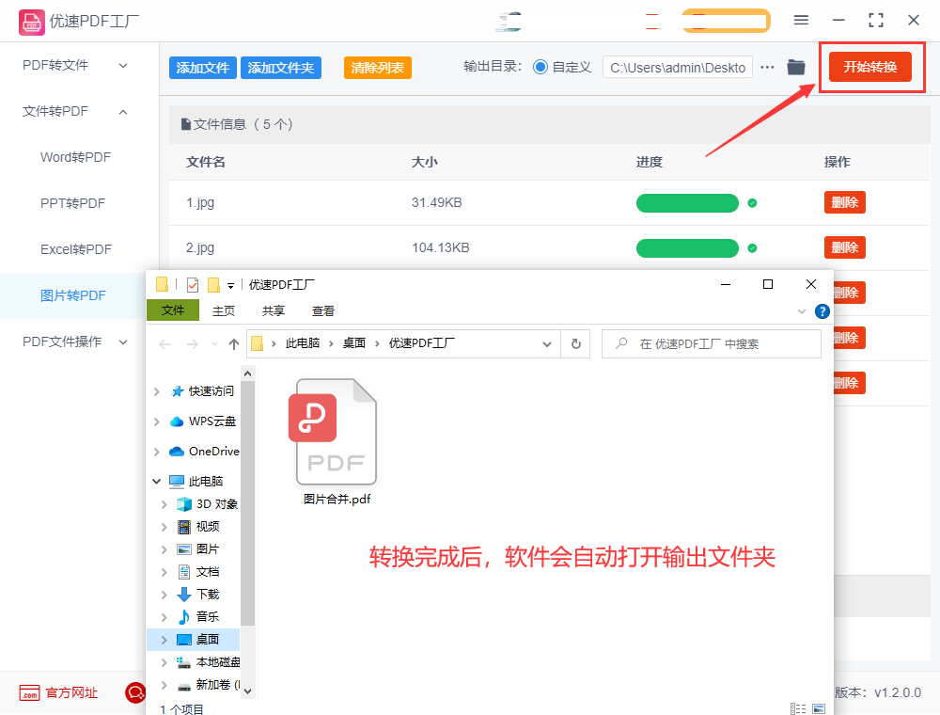Open the hamburger menu in title bar

point(801,21)
